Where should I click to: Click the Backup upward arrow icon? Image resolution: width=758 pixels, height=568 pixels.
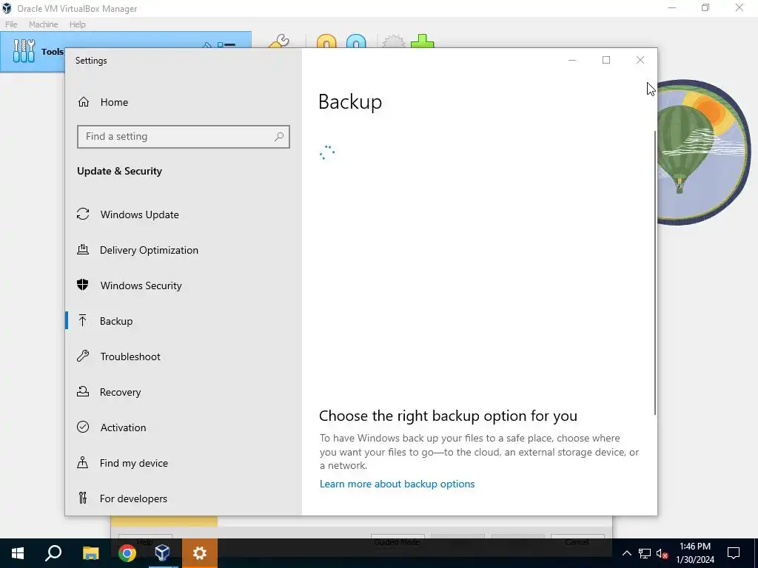(x=83, y=321)
